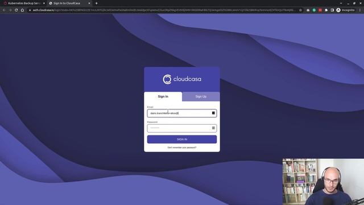Switch to Kubernetes Backup Service tab
The width and height of the screenshot is (364, 205).
(x=23, y=3)
